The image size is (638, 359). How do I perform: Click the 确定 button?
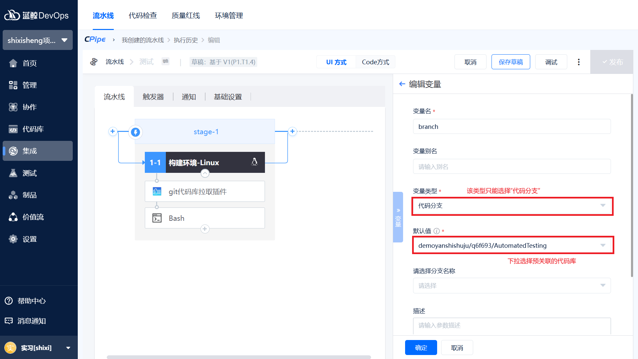click(421, 348)
